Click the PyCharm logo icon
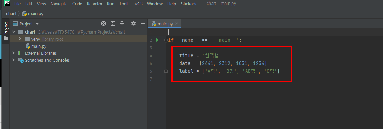The height and width of the screenshot is (129, 383). point(7,4)
